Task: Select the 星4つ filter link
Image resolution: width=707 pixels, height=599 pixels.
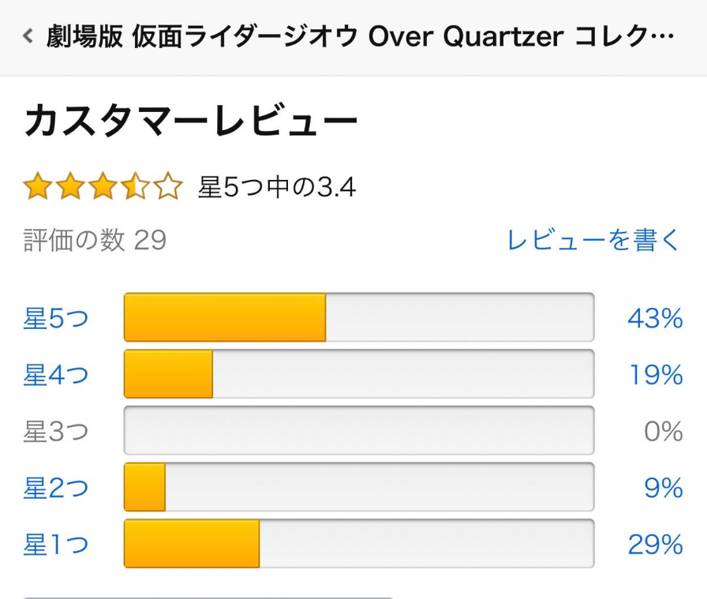Action: click(x=56, y=375)
